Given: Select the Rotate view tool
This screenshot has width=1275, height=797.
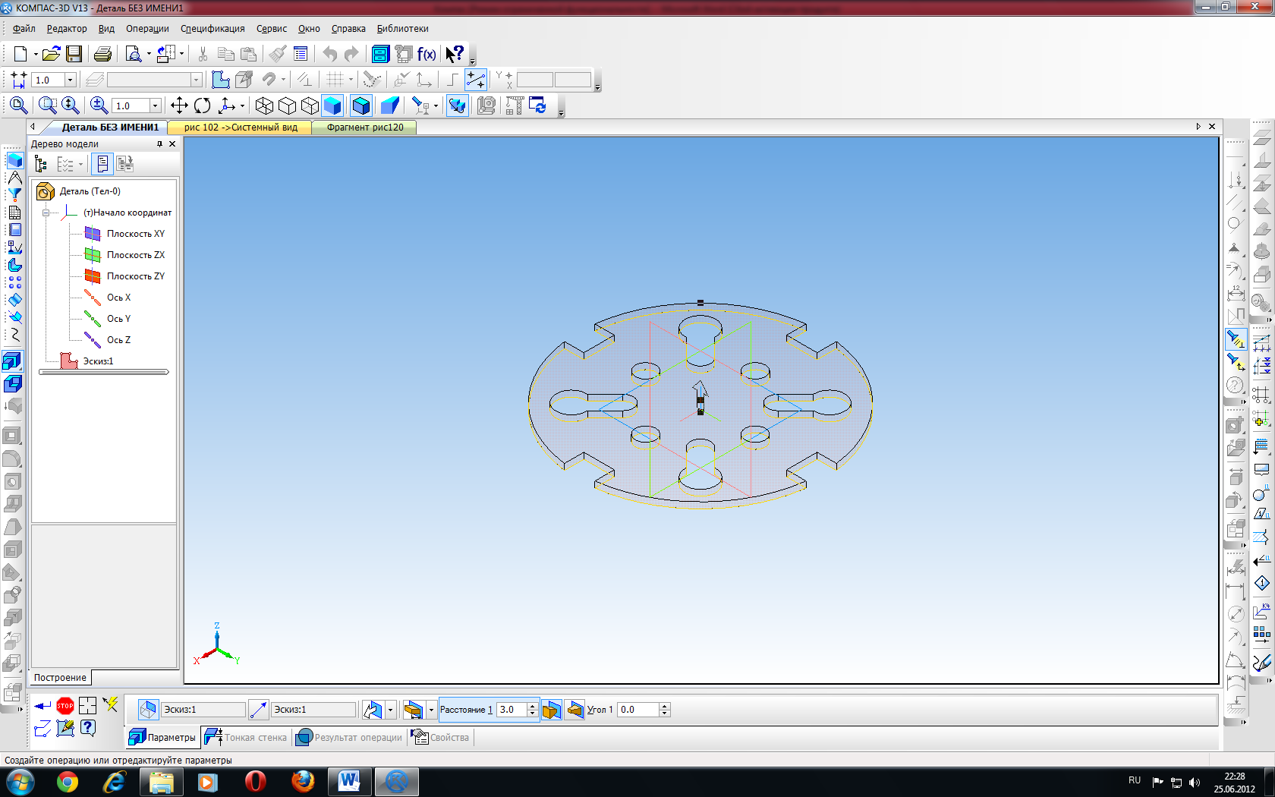Looking at the screenshot, I should [202, 106].
